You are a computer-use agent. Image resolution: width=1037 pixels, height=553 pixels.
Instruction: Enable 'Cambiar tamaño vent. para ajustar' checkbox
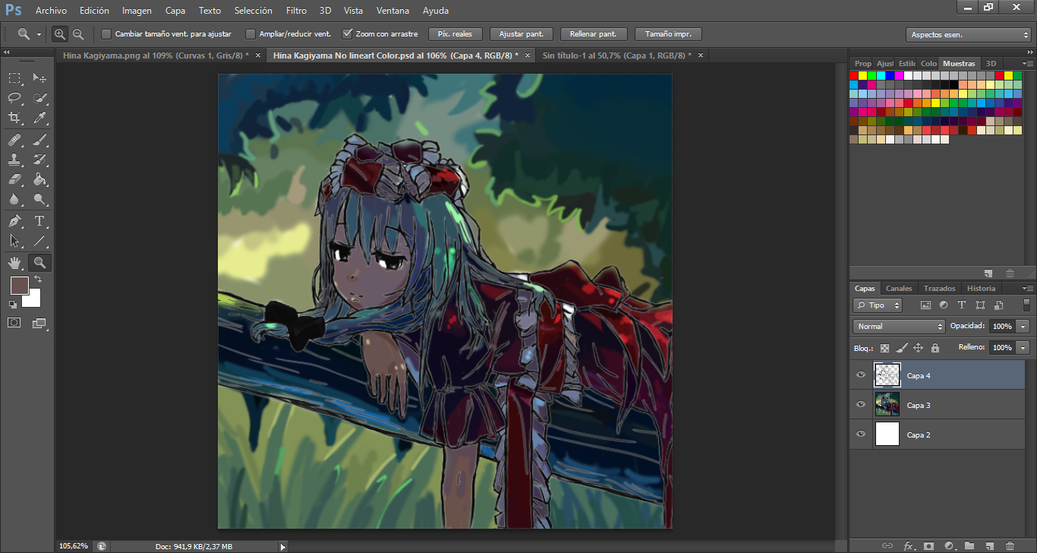tap(106, 34)
